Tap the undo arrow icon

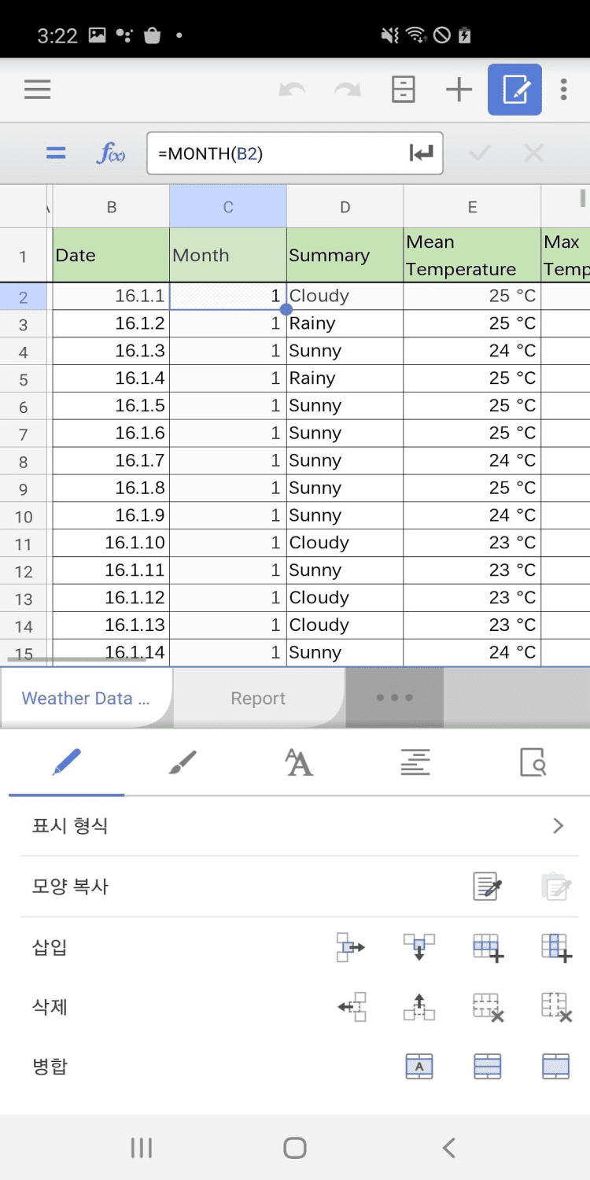point(292,90)
